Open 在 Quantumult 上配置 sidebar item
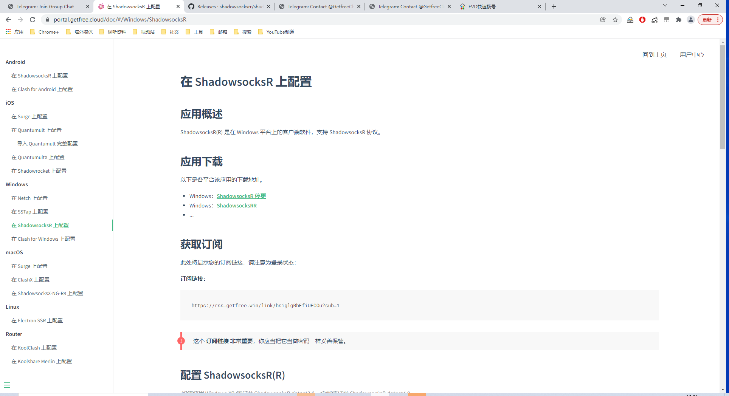This screenshot has width=729, height=396. click(x=36, y=130)
